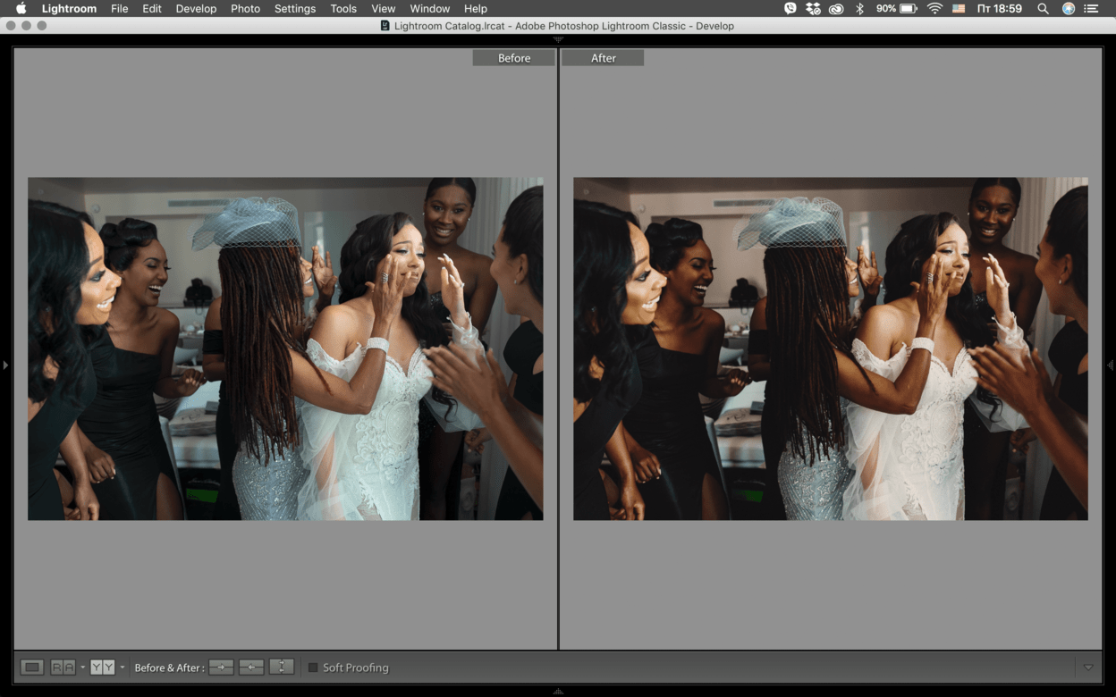The image size is (1116, 697).
Task: Open the Develop menu
Action: click(196, 8)
